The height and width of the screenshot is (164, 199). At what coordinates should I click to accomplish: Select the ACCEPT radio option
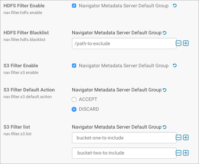coord(74,100)
